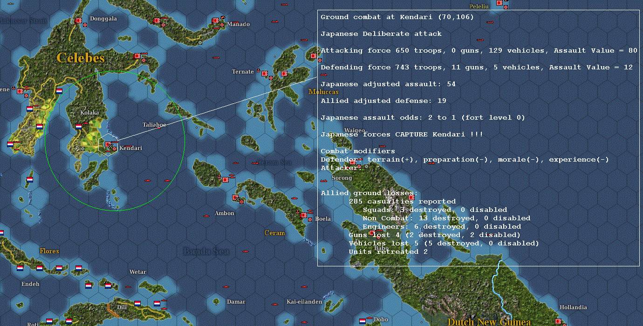The height and width of the screenshot is (326, 643).
Task: Click the Manado label
Action: pyautogui.click(x=239, y=24)
